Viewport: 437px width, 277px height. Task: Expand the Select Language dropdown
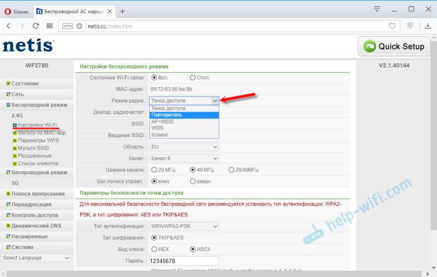coord(36,258)
